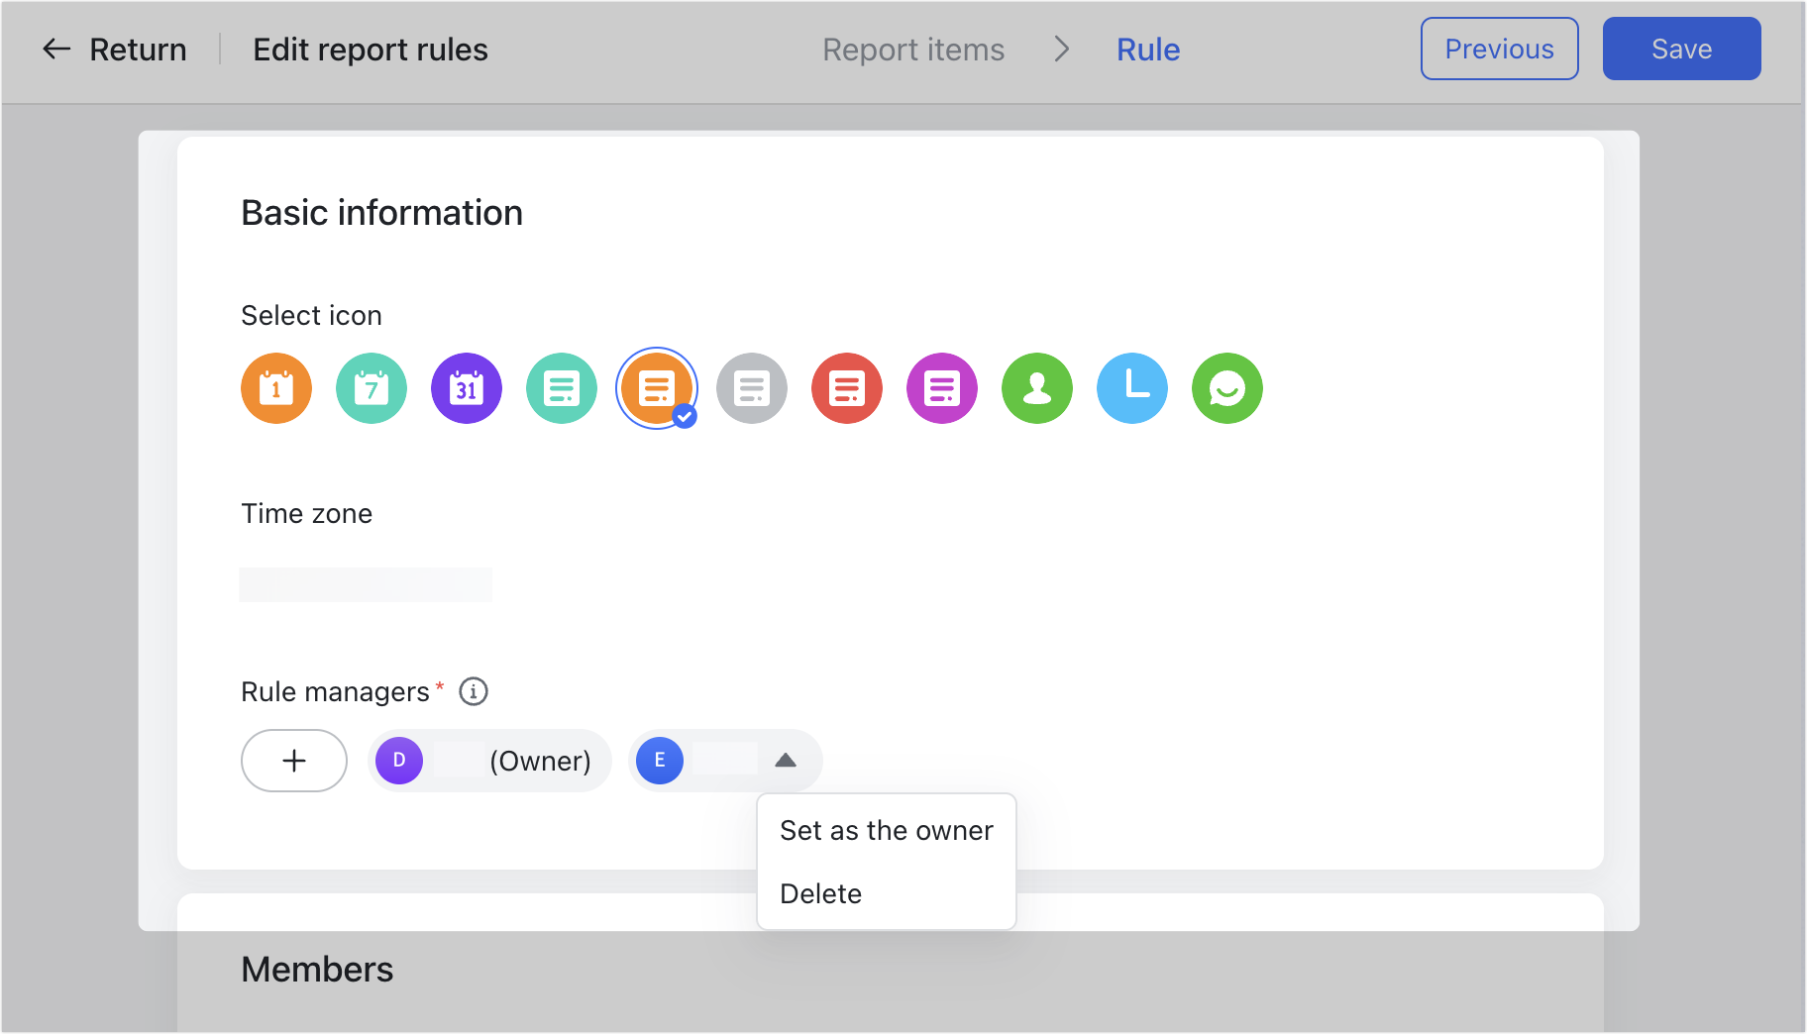
Task: Select the red report list icon
Action: (x=846, y=388)
